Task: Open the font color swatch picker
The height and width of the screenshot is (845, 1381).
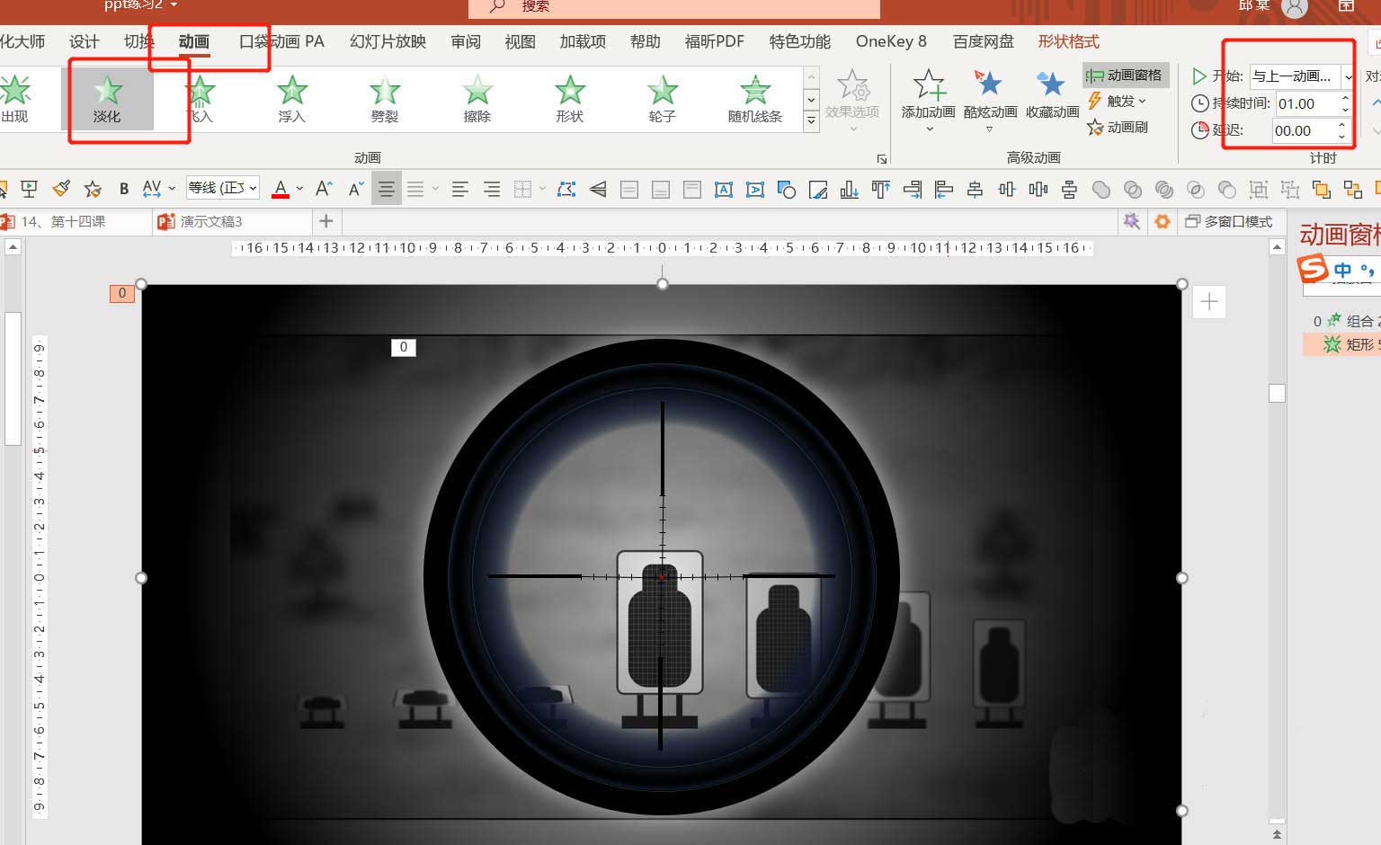Action: (x=278, y=188)
